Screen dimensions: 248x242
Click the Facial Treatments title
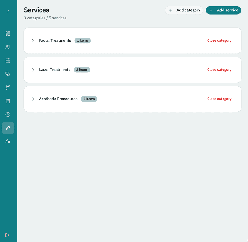click(55, 40)
